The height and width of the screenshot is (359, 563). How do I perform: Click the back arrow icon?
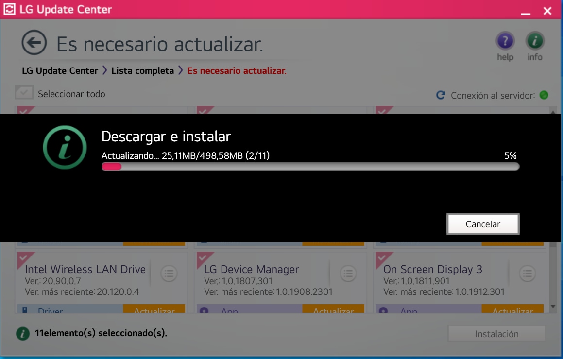point(34,42)
